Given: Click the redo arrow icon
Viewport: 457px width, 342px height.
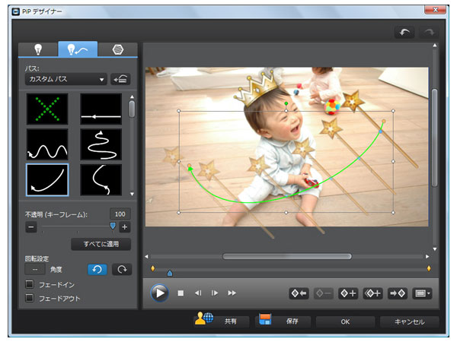Looking at the screenshot, I should tap(429, 32).
